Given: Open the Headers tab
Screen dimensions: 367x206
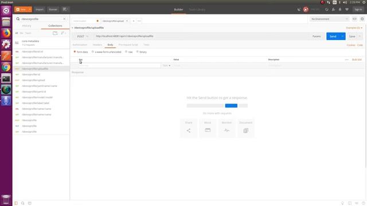Looking at the screenshot, I should pyautogui.click(x=97, y=45).
